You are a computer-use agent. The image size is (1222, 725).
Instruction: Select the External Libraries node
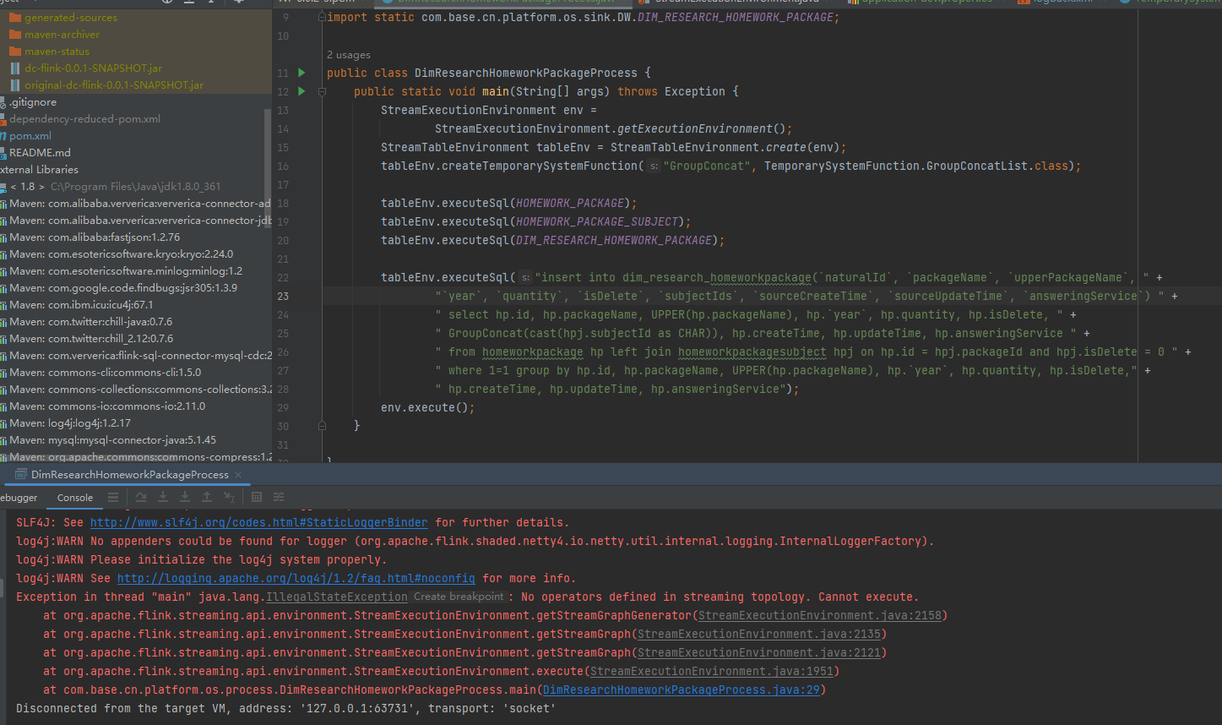click(x=40, y=170)
